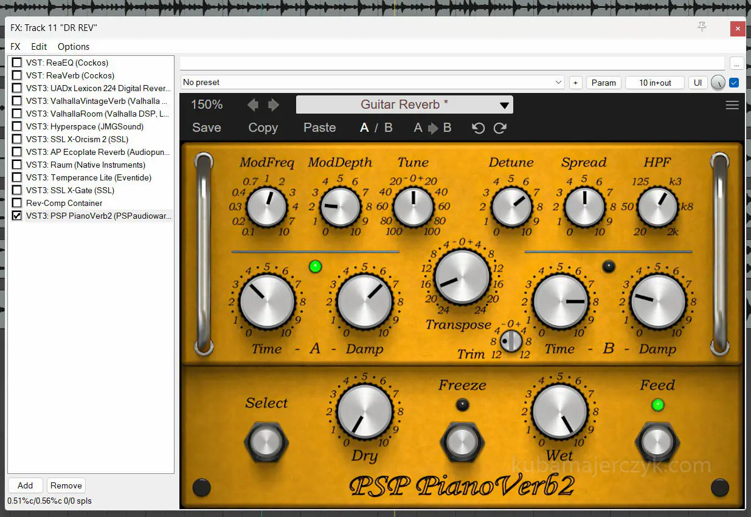Image resolution: width=751 pixels, height=517 pixels.
Task: Expand the No preset combo box
Action: 558,83
